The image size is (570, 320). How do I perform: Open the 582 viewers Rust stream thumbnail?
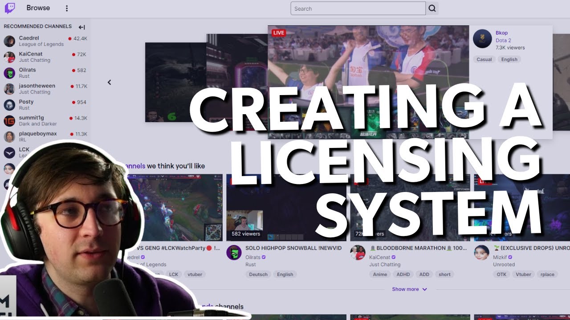coord(286,208)
